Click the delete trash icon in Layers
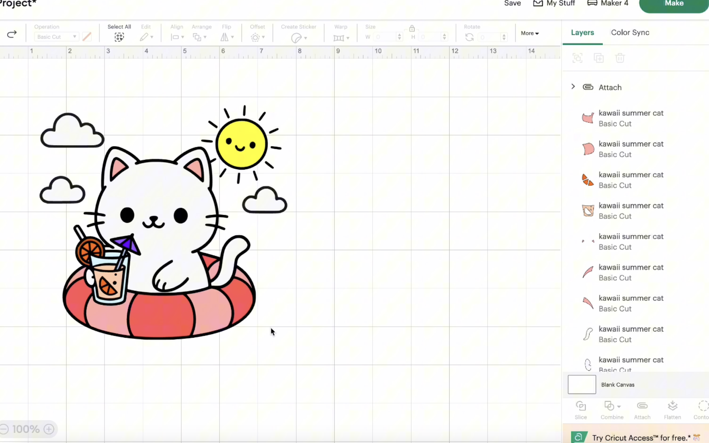The image size is (709, 443). tap(620, 58)
